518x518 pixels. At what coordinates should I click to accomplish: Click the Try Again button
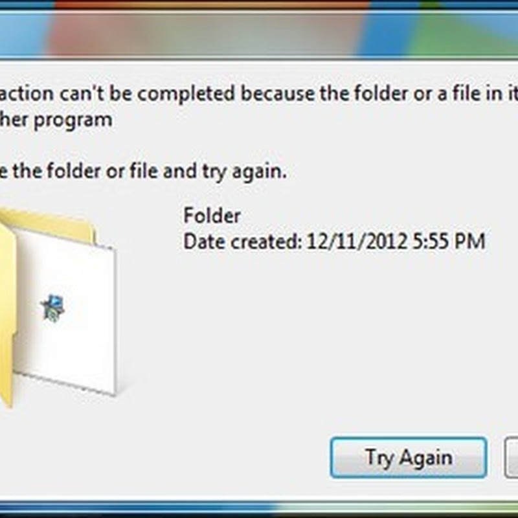tap(409, 458)
